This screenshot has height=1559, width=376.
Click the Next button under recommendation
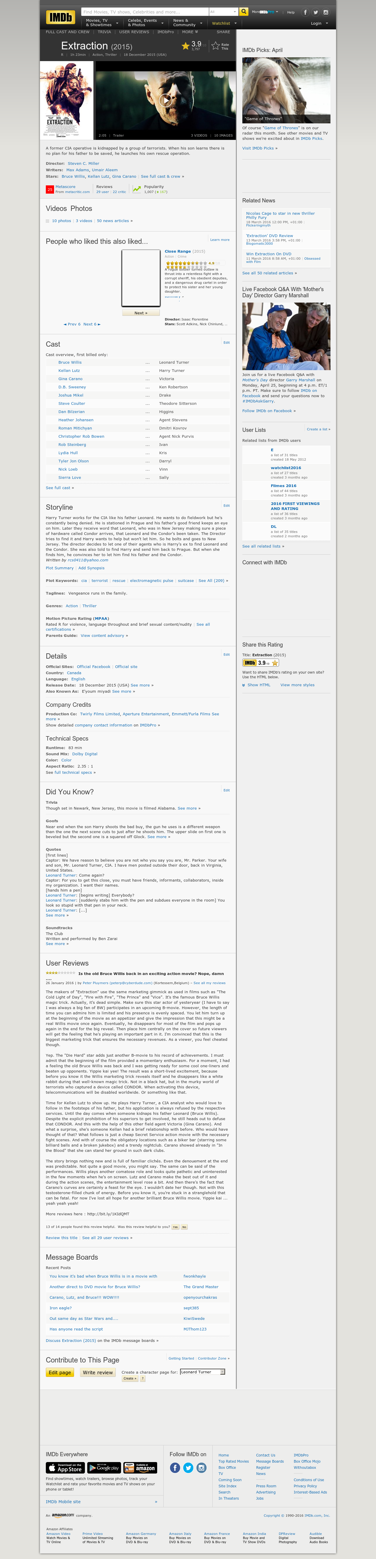(x=140, y=313)
